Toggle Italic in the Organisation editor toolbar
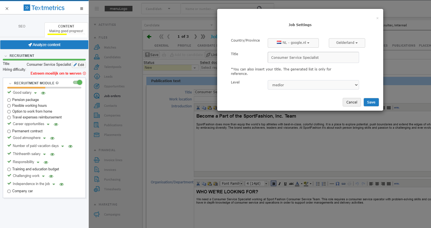Screen dimensions: 431x228 click(x=280, y=184)
